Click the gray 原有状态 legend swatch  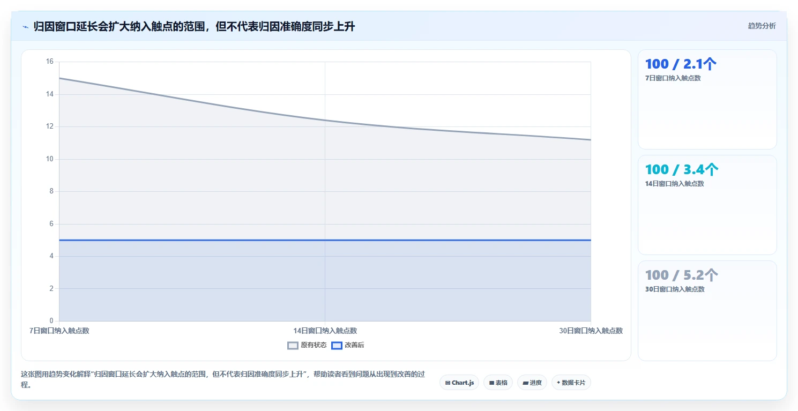(293, 345)
